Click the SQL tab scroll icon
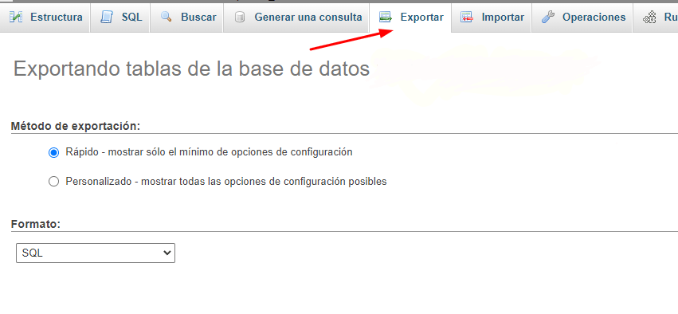 coord(107,18)
